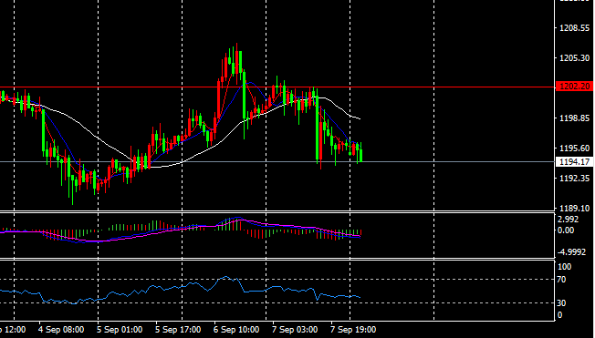This screenshot has width=595, height=338.
Task: Select the divider between MACD and RSI panels
Action: (x=277, y=259)
